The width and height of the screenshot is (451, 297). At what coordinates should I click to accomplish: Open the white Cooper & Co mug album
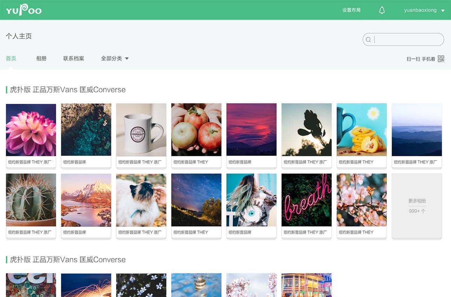pos(141,130)
